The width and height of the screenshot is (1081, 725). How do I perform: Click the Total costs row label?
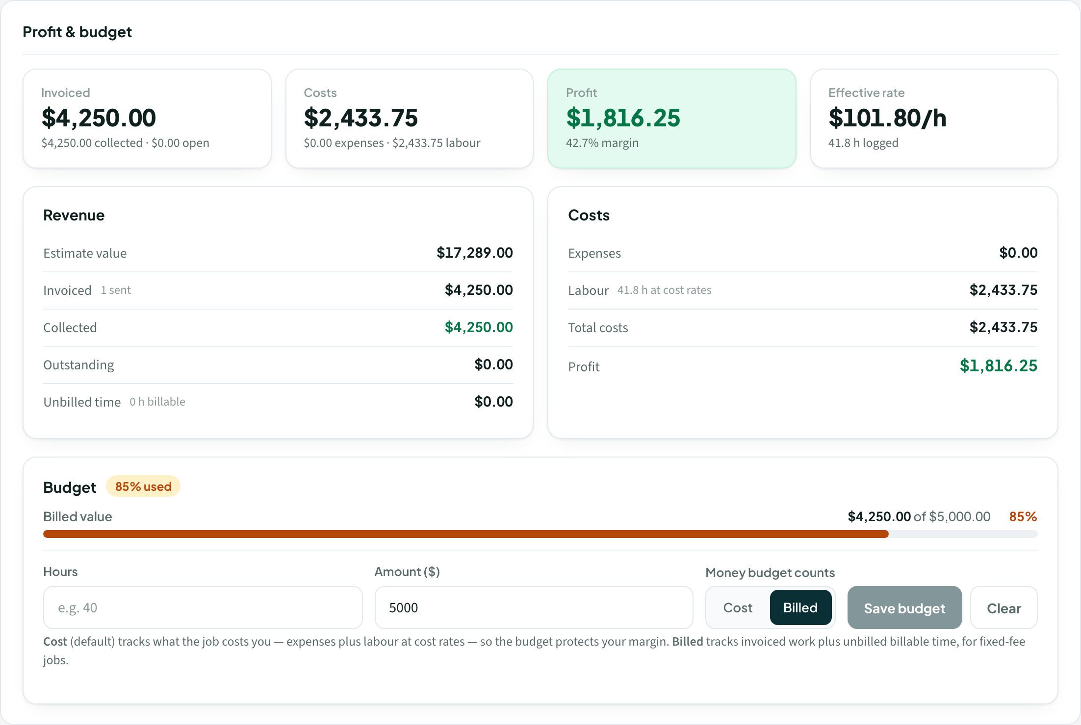[x=598, y=328]
